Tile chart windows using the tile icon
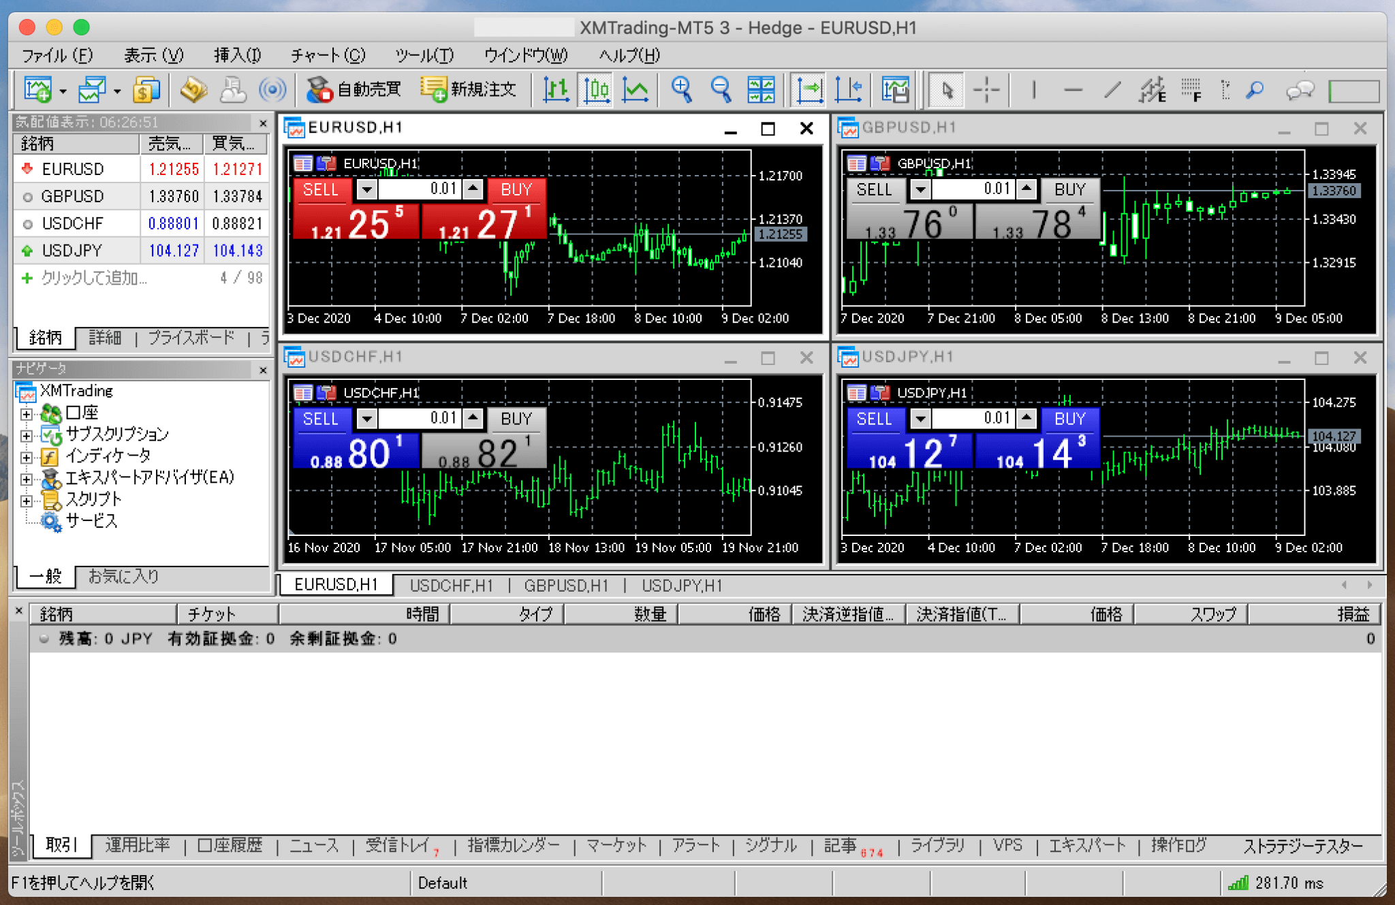The height and width of the screenshot is (905, 1395). 761,89
